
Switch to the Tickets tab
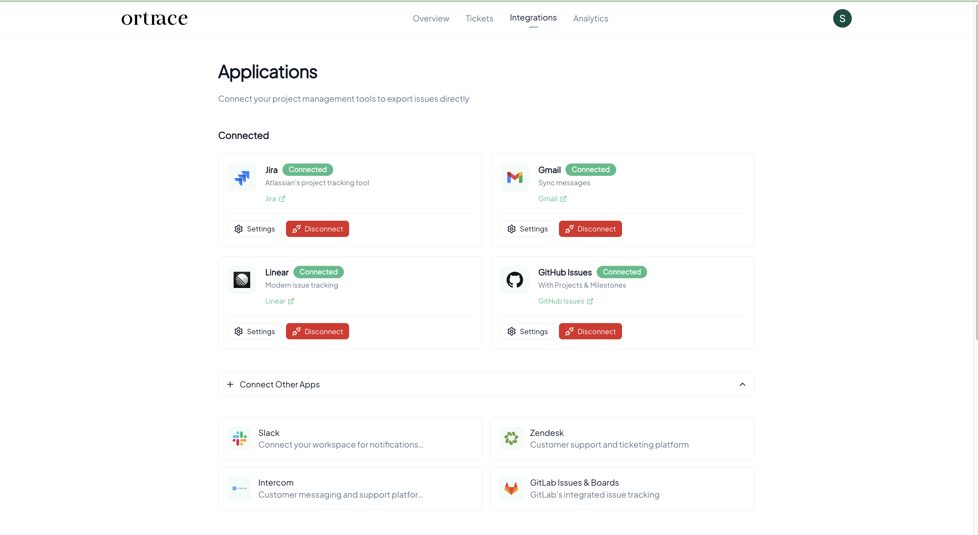click(x=479, y=18)
